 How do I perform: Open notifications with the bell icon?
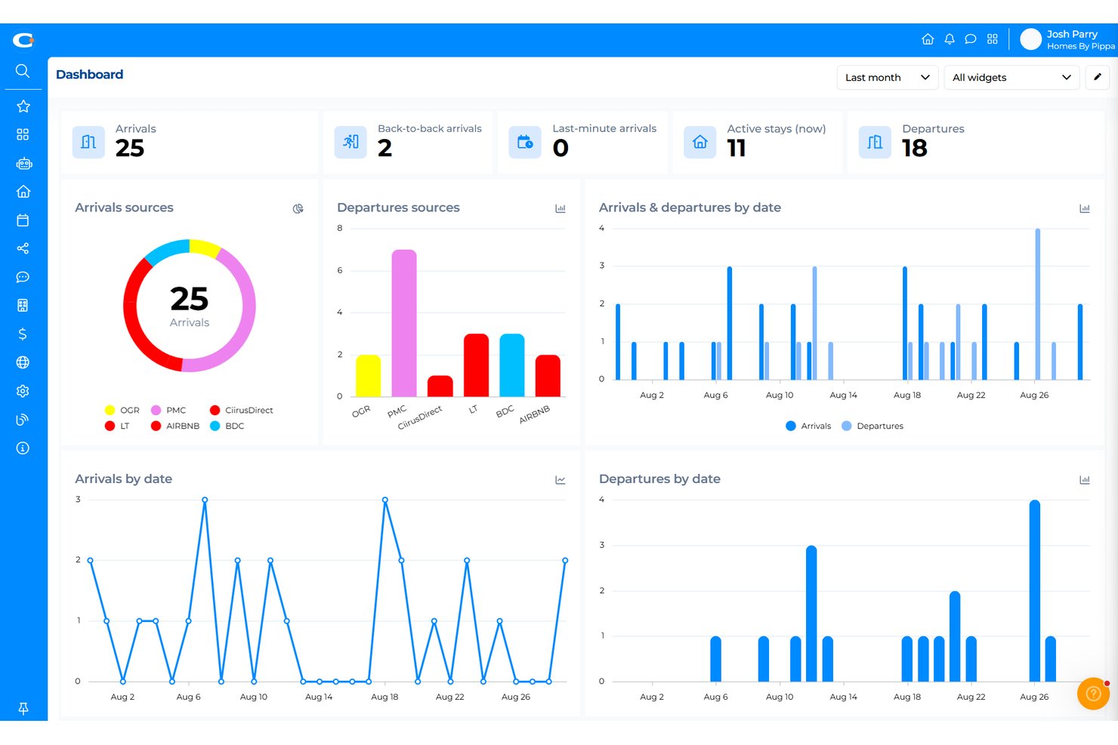pyautogui.click(x=950, y=39)
